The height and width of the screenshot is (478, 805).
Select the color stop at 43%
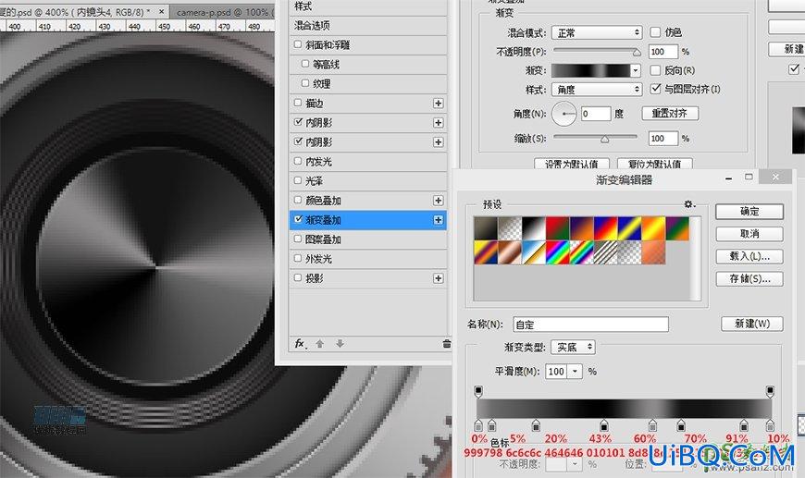click(603, 425)
